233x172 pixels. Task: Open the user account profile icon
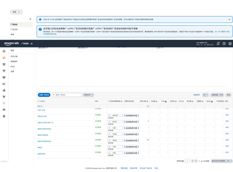tap(230, 44)
